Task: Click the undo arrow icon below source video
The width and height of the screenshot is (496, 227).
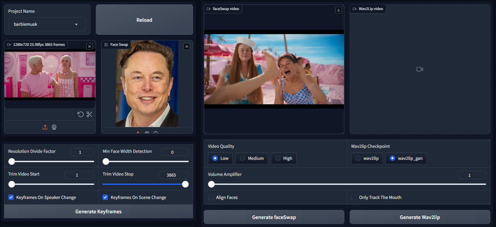Action: 80,114
